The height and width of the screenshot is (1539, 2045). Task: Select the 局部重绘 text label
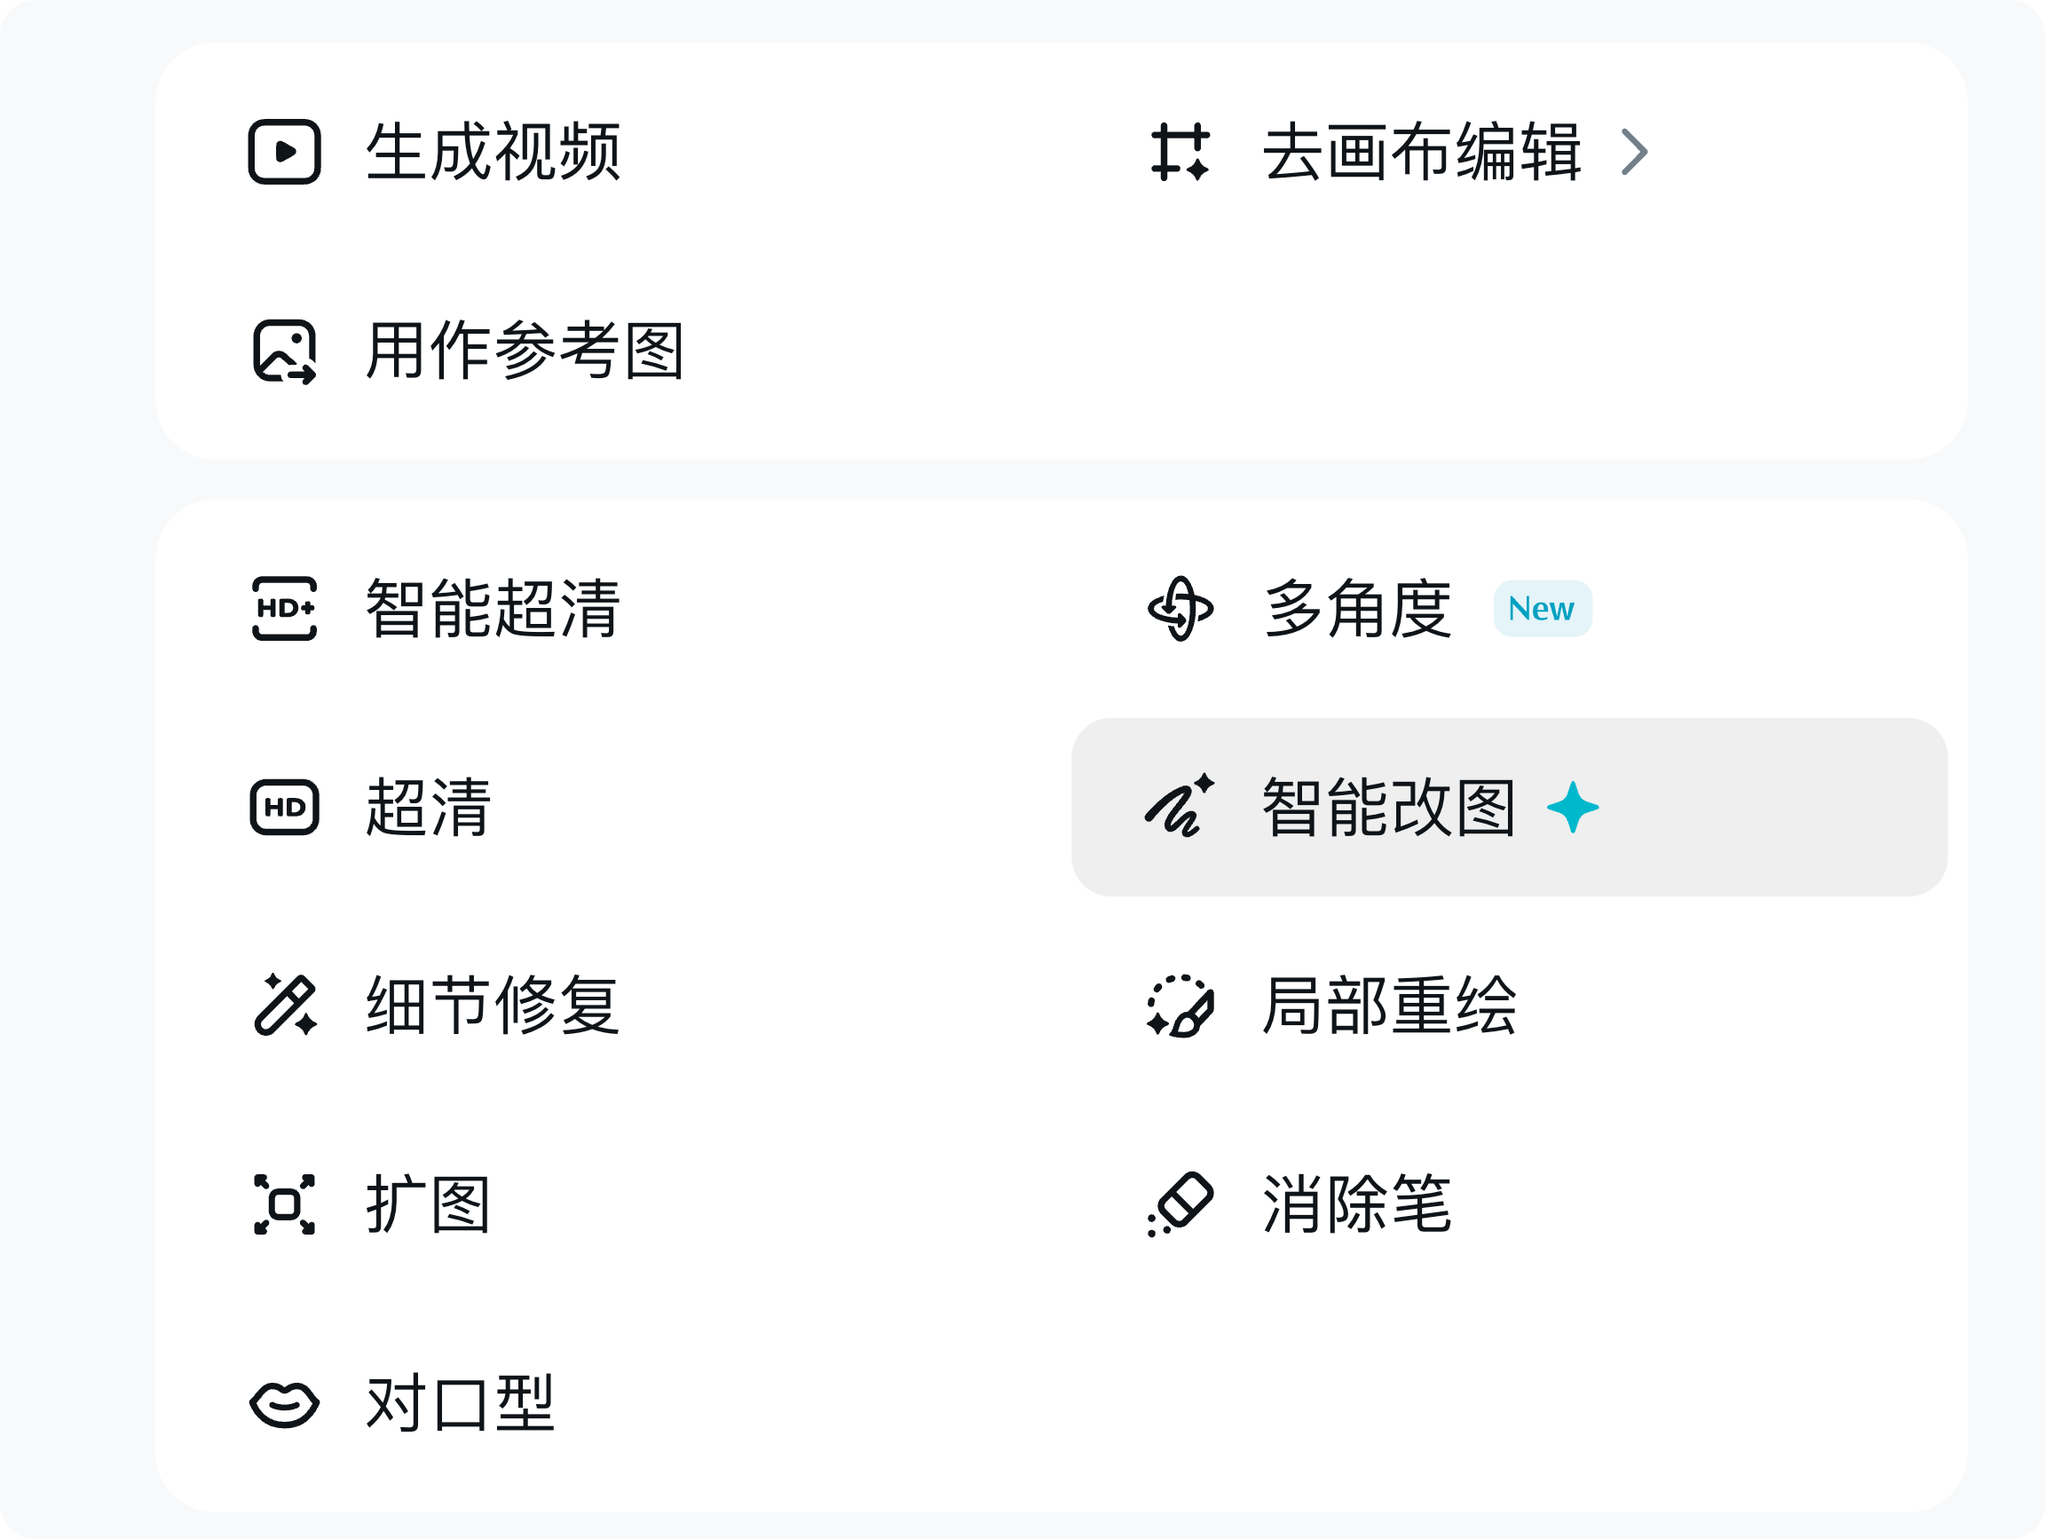pyautogui.click(x=1390, y=1006)
